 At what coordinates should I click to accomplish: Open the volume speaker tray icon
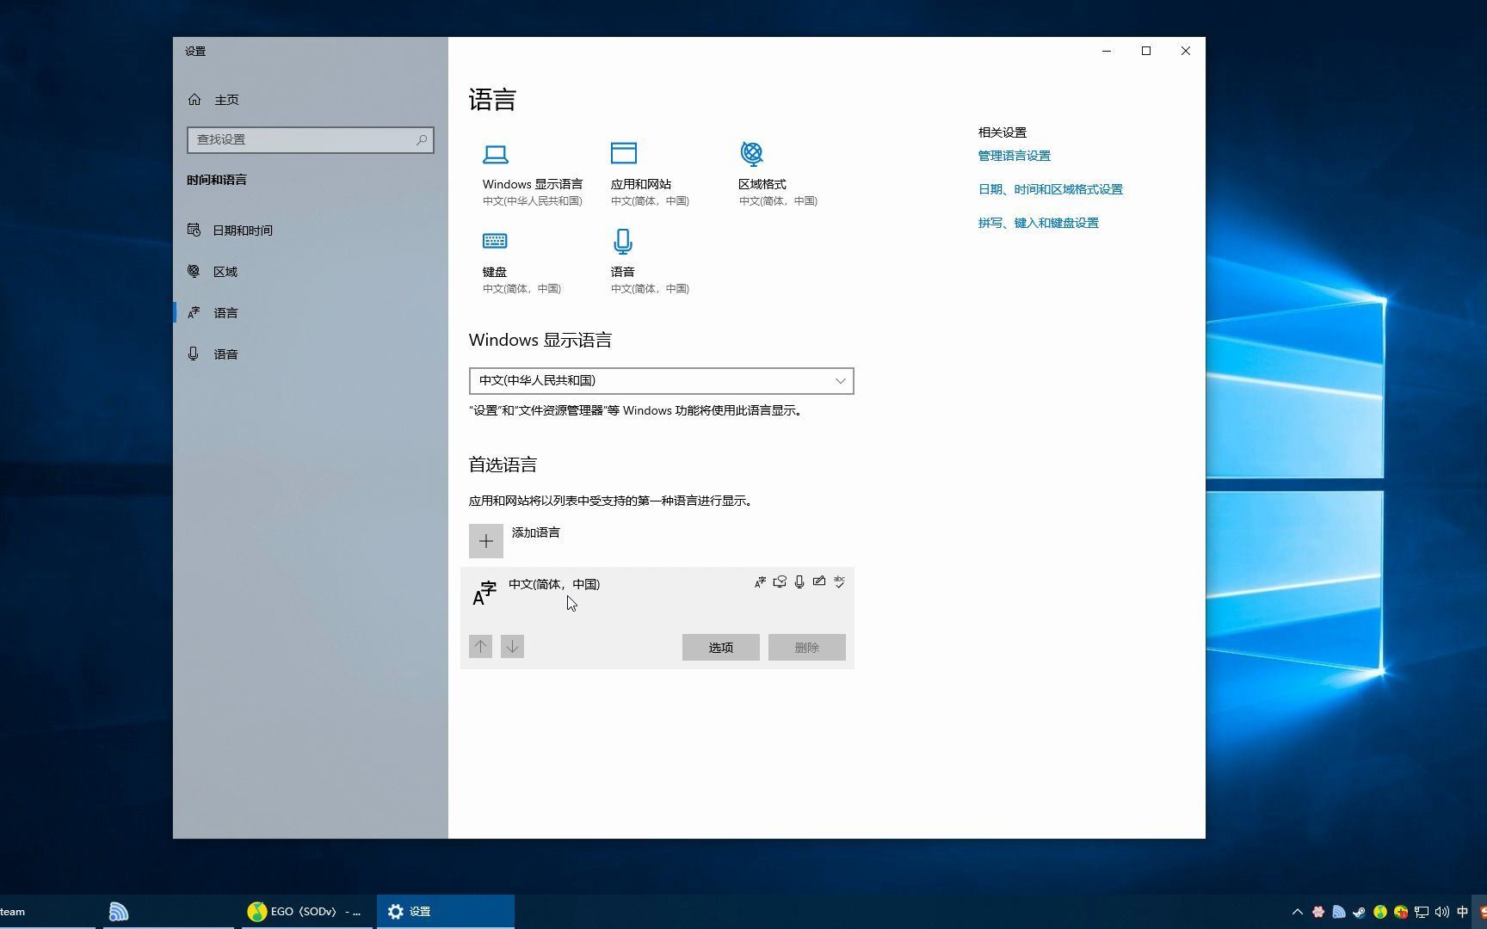1442,912
